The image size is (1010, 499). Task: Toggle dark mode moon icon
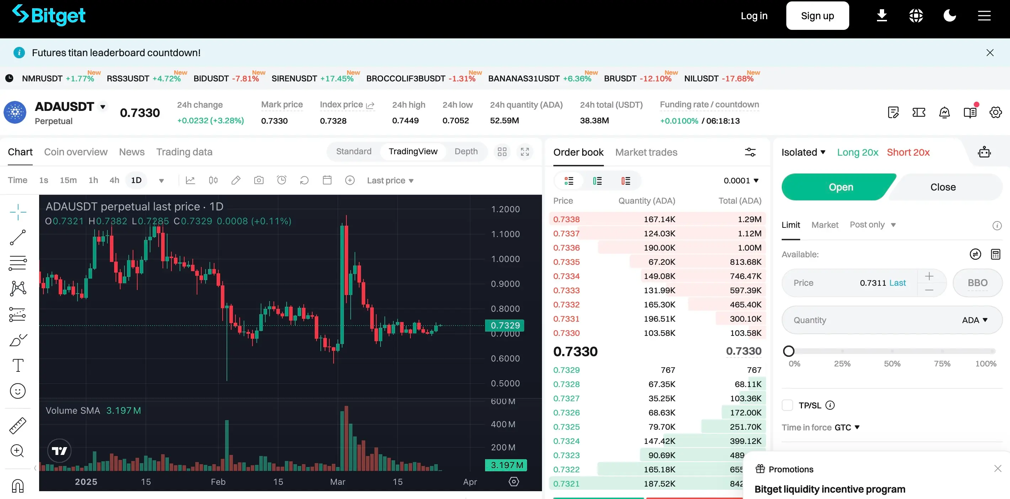(950, 16)
